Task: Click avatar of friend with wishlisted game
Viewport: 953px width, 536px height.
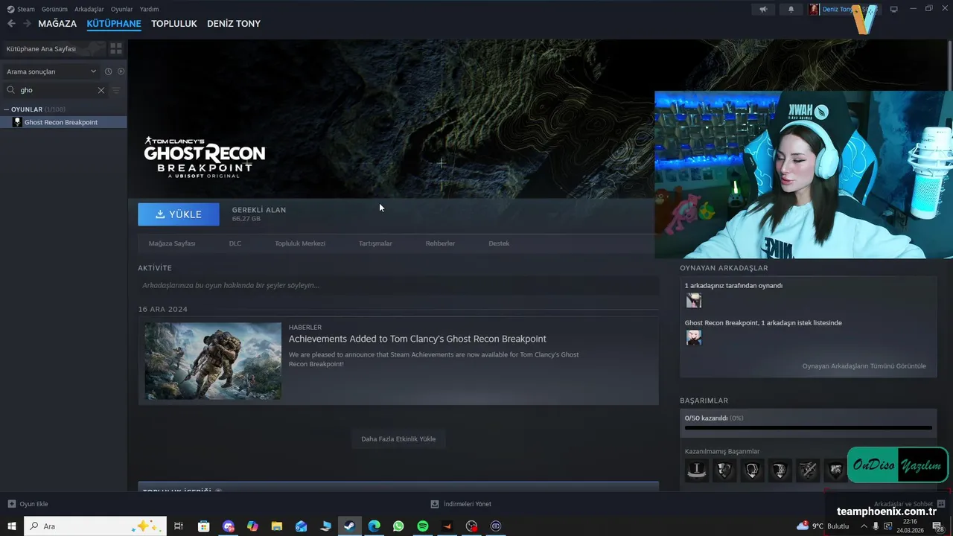Action: coord(694,338)
